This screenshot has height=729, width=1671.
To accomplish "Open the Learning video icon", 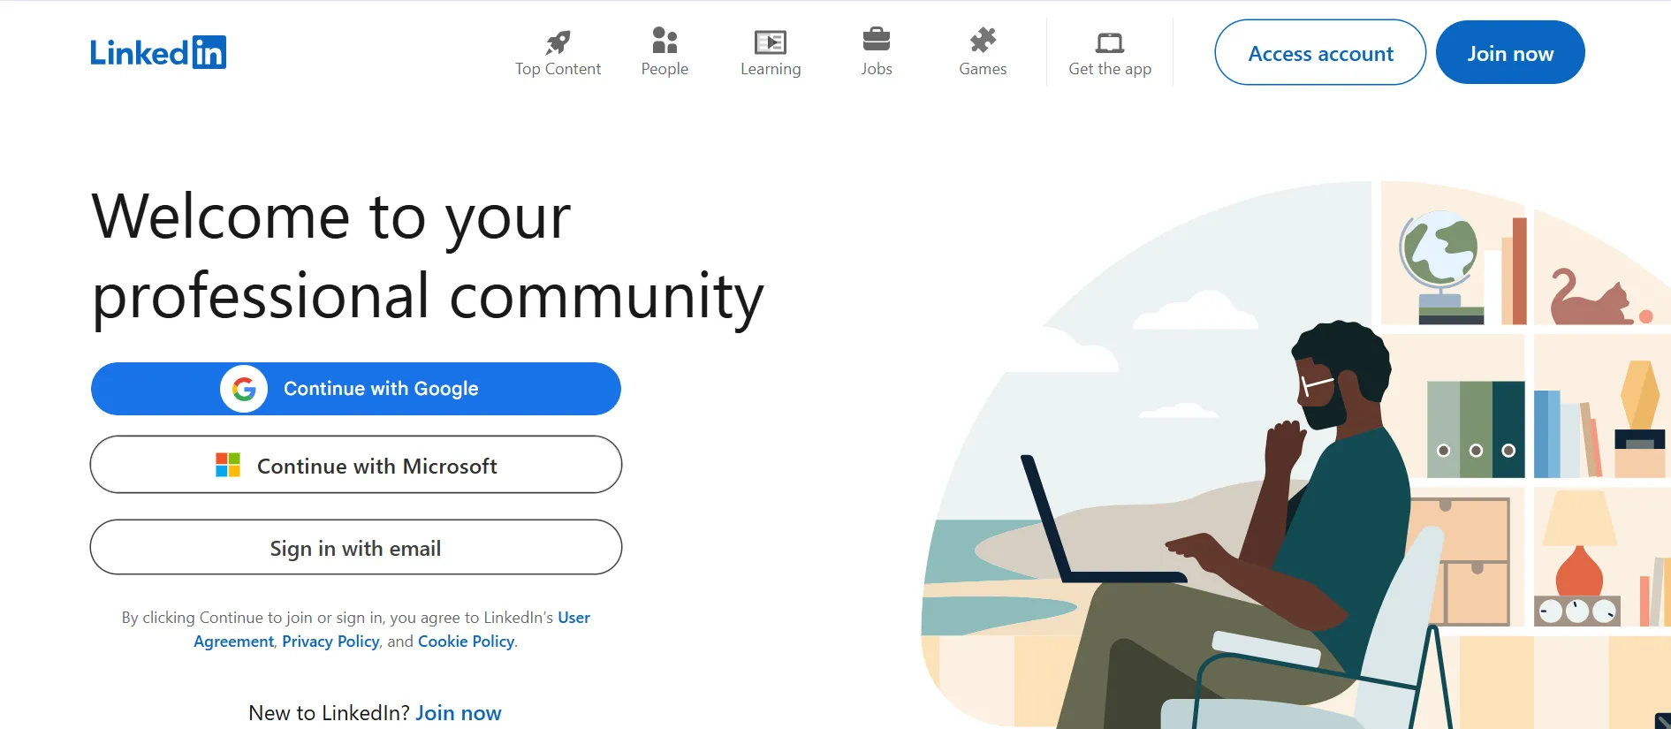I will point(771,42).
